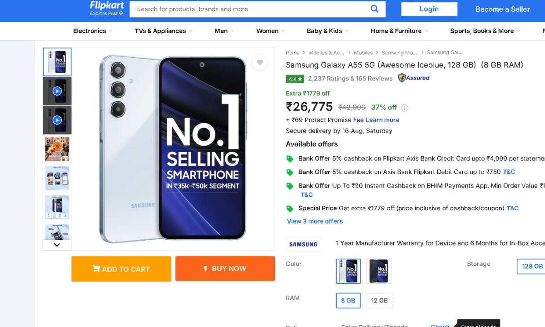Click the Flipkart Assured badge
Screen dimensions: 545x327
414,78
